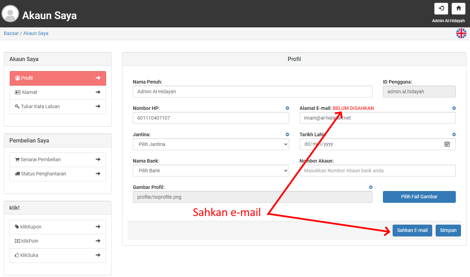Open the calendar picker in Tarikh Lahir
This screenshot has height=277, width=470.
tap(447, 144)
